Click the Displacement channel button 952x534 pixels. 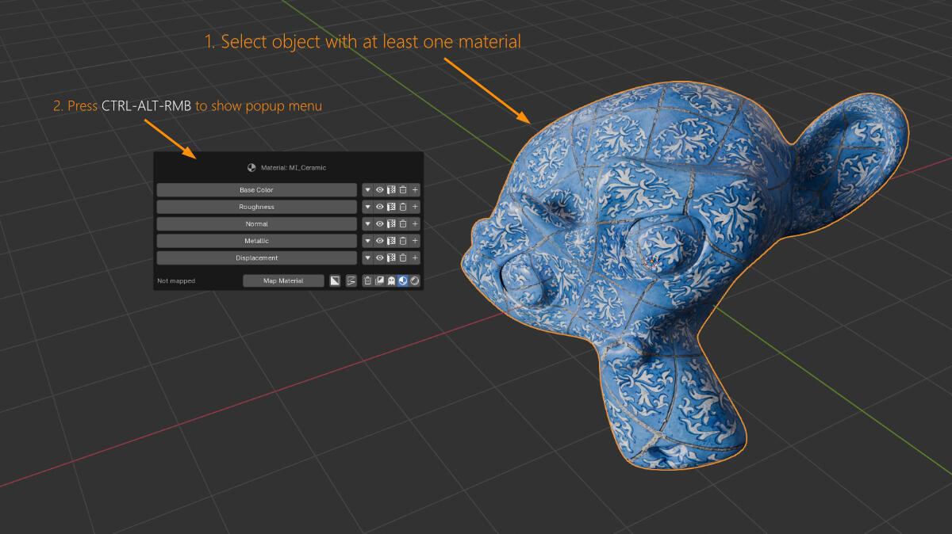point(256,257)
